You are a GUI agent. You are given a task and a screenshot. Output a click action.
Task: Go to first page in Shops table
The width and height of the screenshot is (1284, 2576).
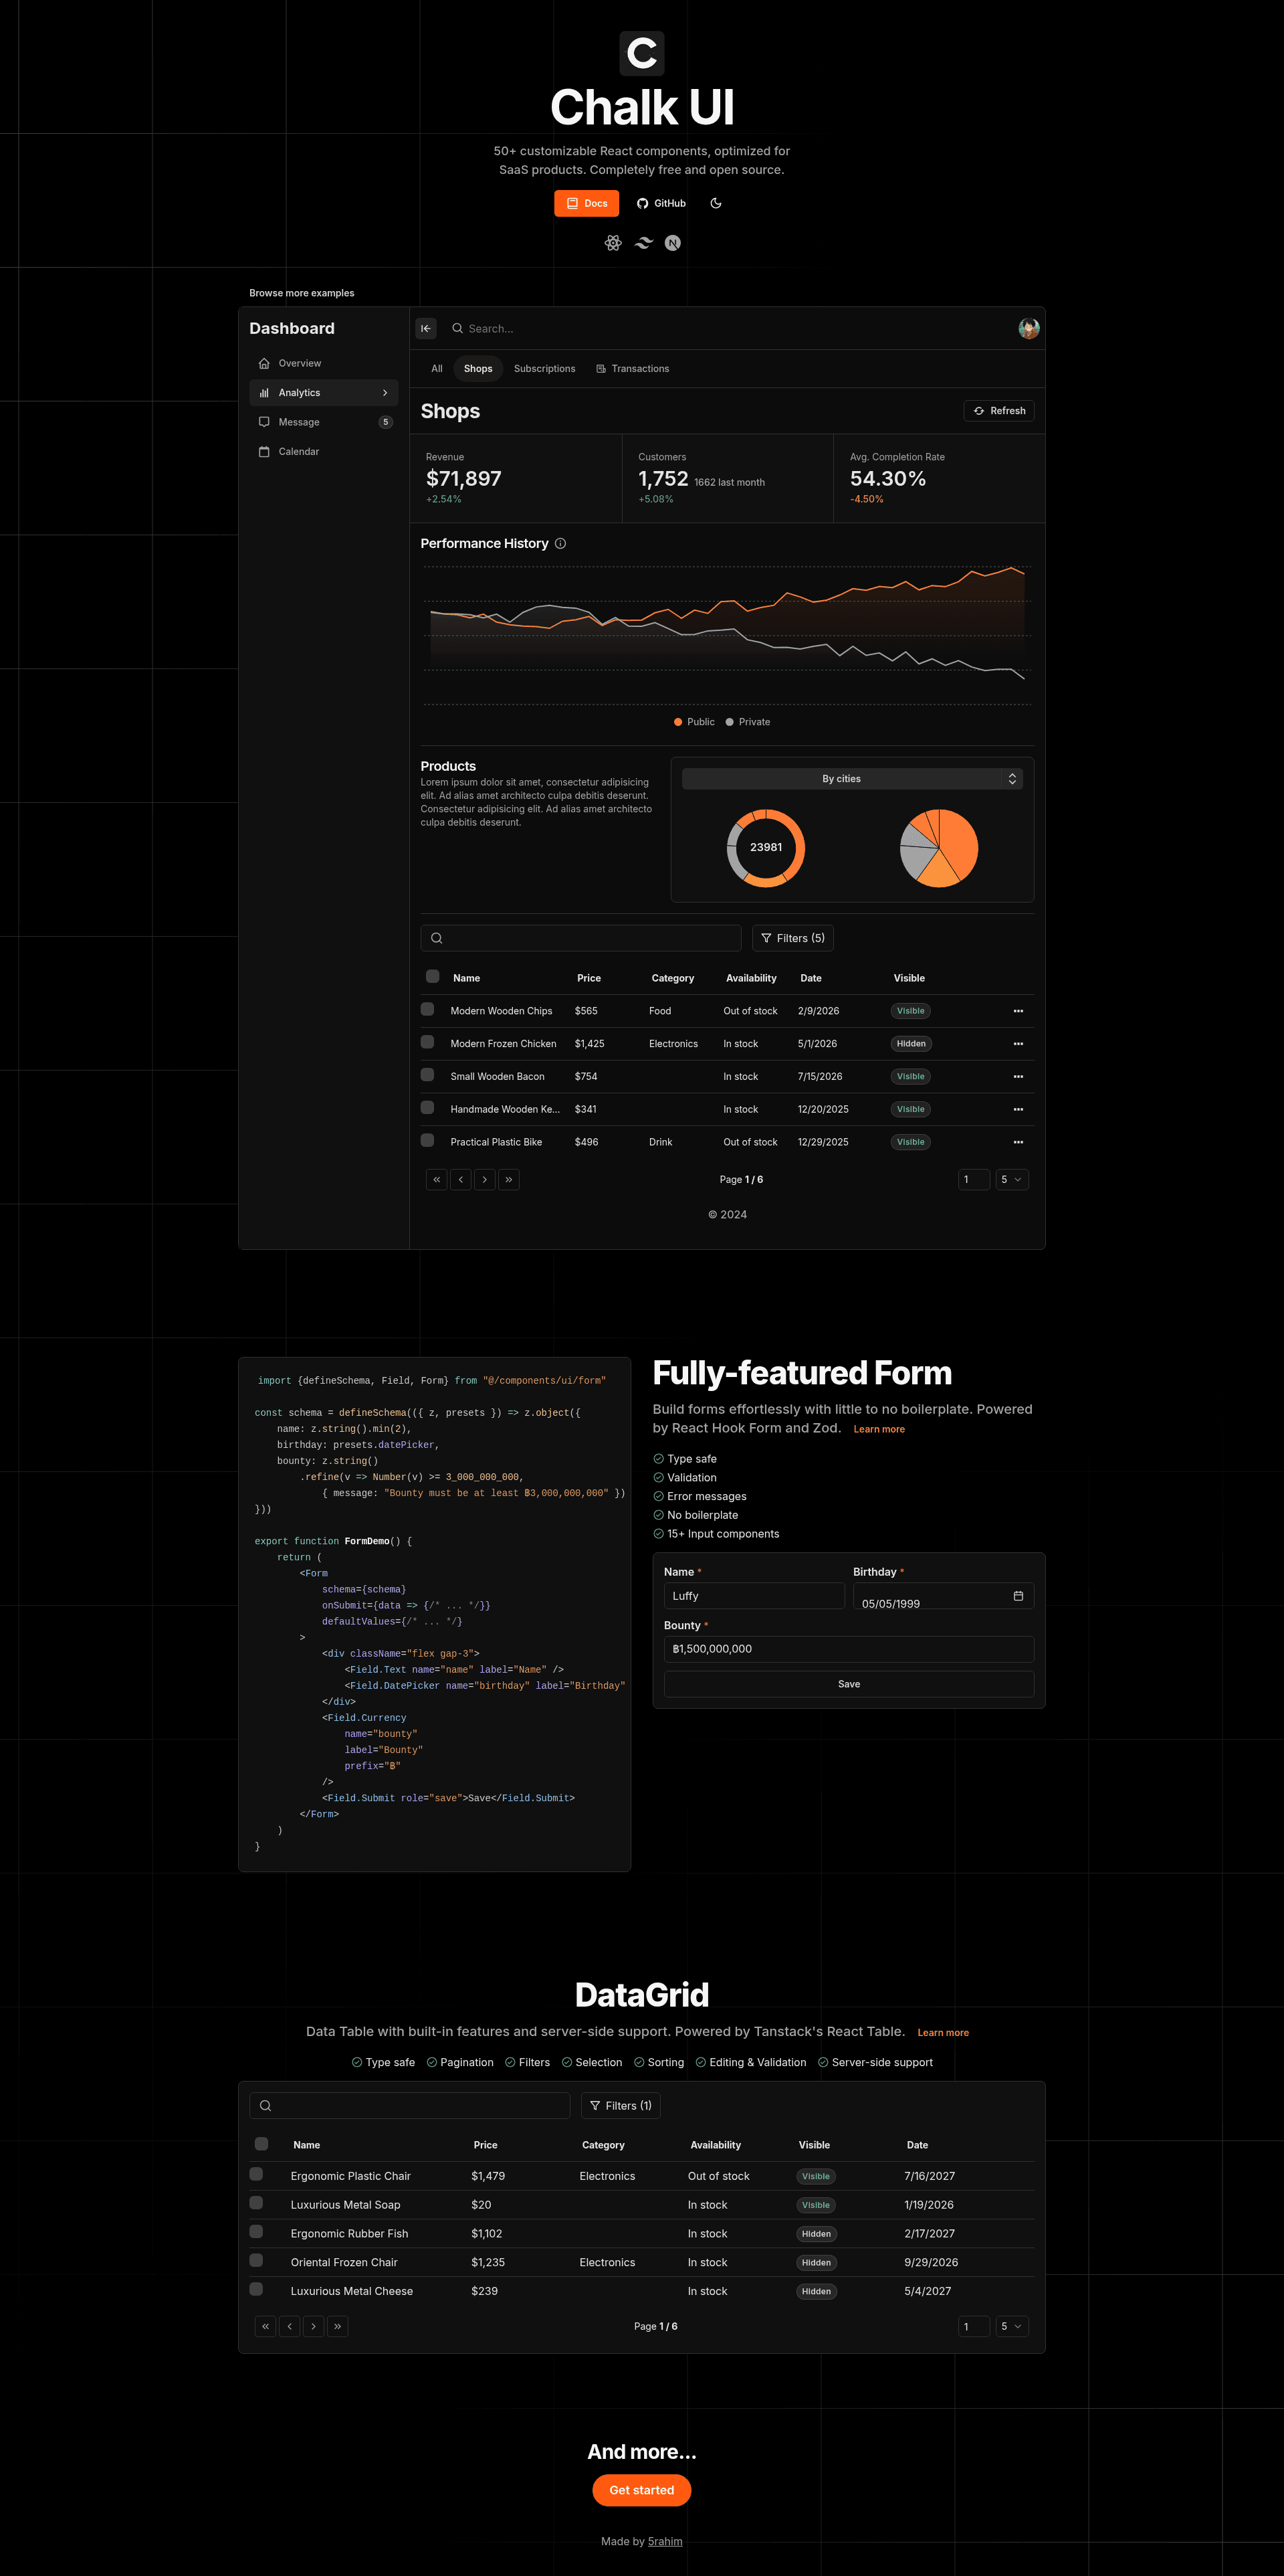(x=437, y=1180)
